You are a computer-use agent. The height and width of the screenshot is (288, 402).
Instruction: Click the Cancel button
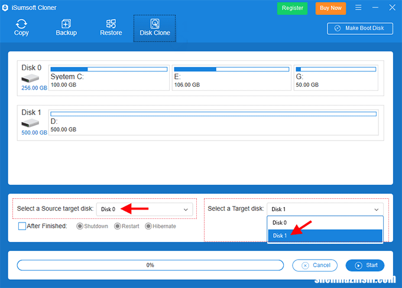[x=315, y=265]
